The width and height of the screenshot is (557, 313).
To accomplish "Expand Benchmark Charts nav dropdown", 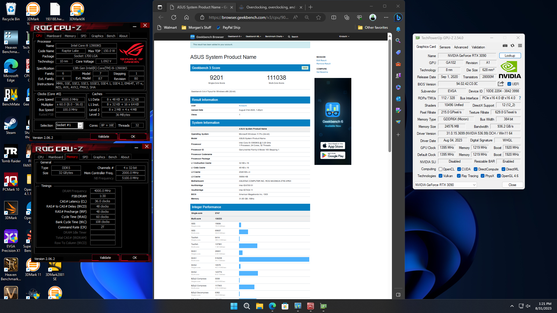I will pos(274,37).
